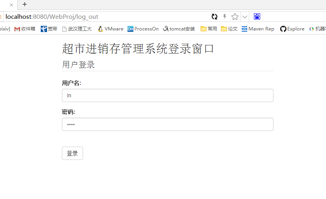
Task: Click the 密码: label
Action: point(69,112)
